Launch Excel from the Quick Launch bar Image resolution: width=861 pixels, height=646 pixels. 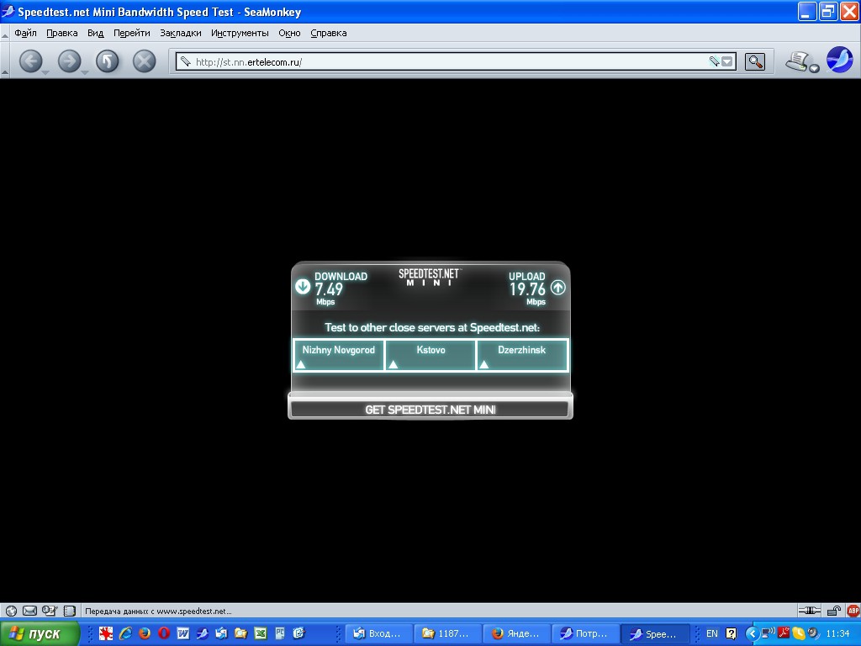tap(261, 634)
